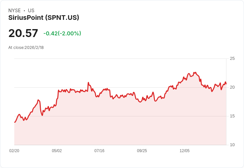
Task: Click the sharp price spike before 07/16
Action: 88,82
